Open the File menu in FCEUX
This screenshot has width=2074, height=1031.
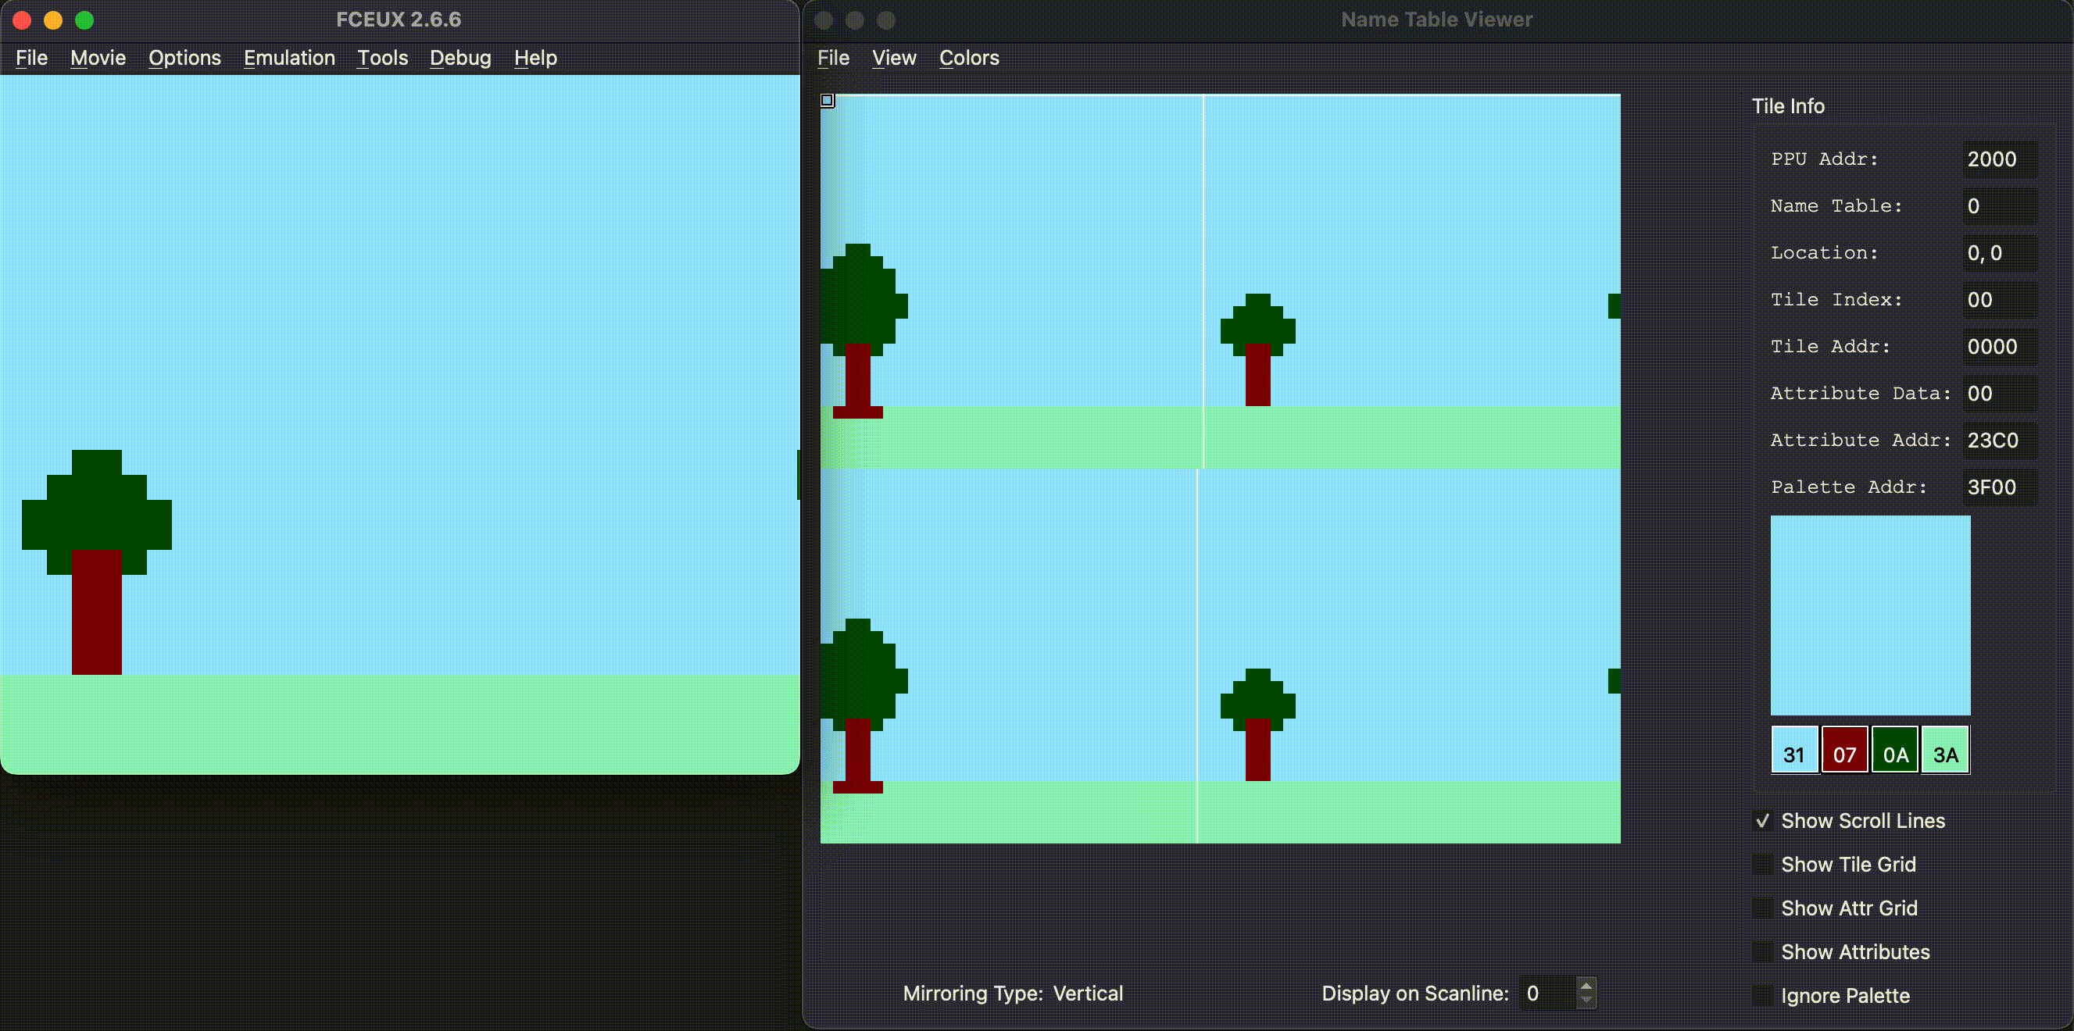tap(32, 57)
